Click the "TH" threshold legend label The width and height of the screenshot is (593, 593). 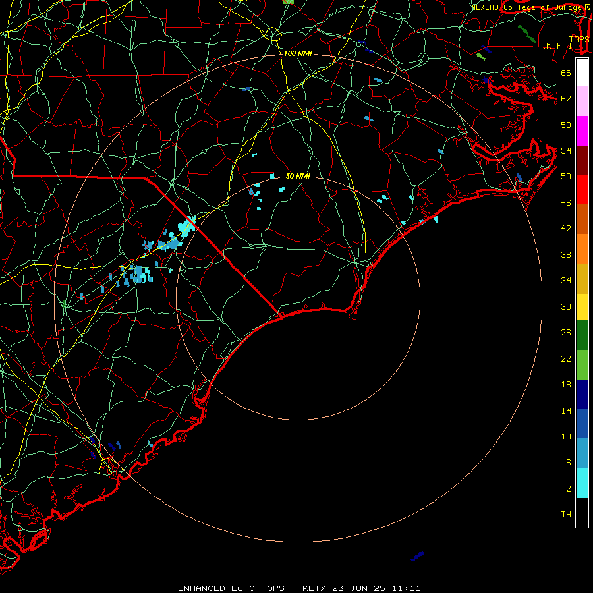[566, 515]
